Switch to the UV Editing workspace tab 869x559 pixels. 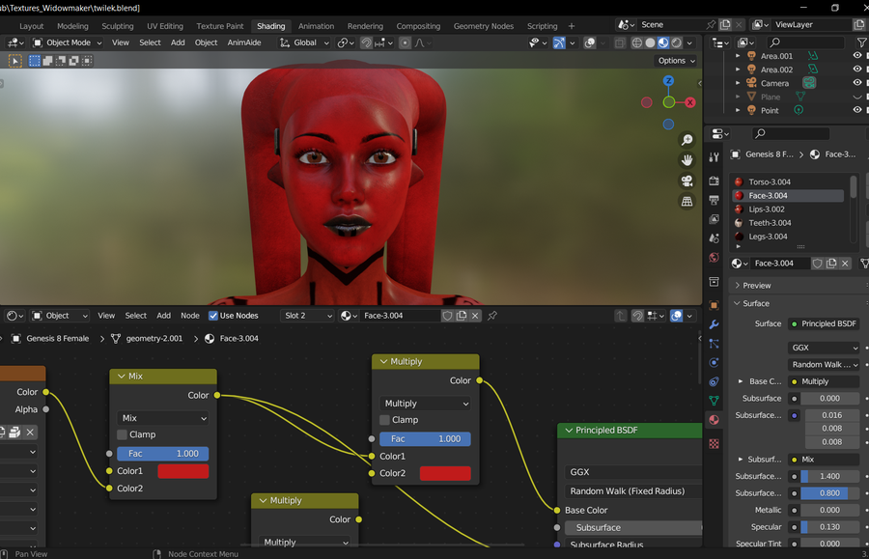(x=164, y=26)
